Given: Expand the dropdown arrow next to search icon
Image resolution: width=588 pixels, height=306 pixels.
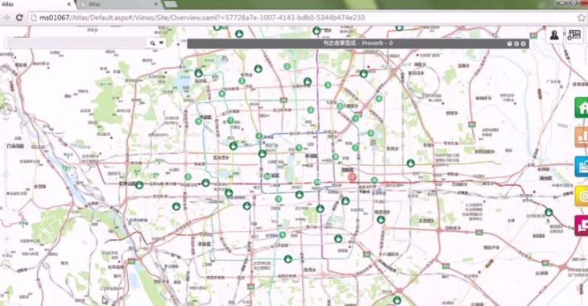Looking at the screenshot, I should pyautogui.click(x=161, y=43).
